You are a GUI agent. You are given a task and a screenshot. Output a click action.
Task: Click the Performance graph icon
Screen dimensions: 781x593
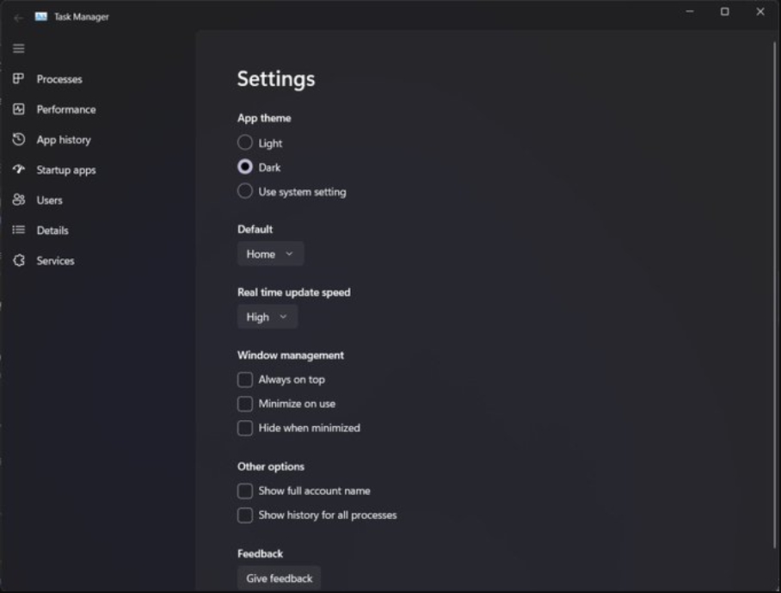point(18,109)
